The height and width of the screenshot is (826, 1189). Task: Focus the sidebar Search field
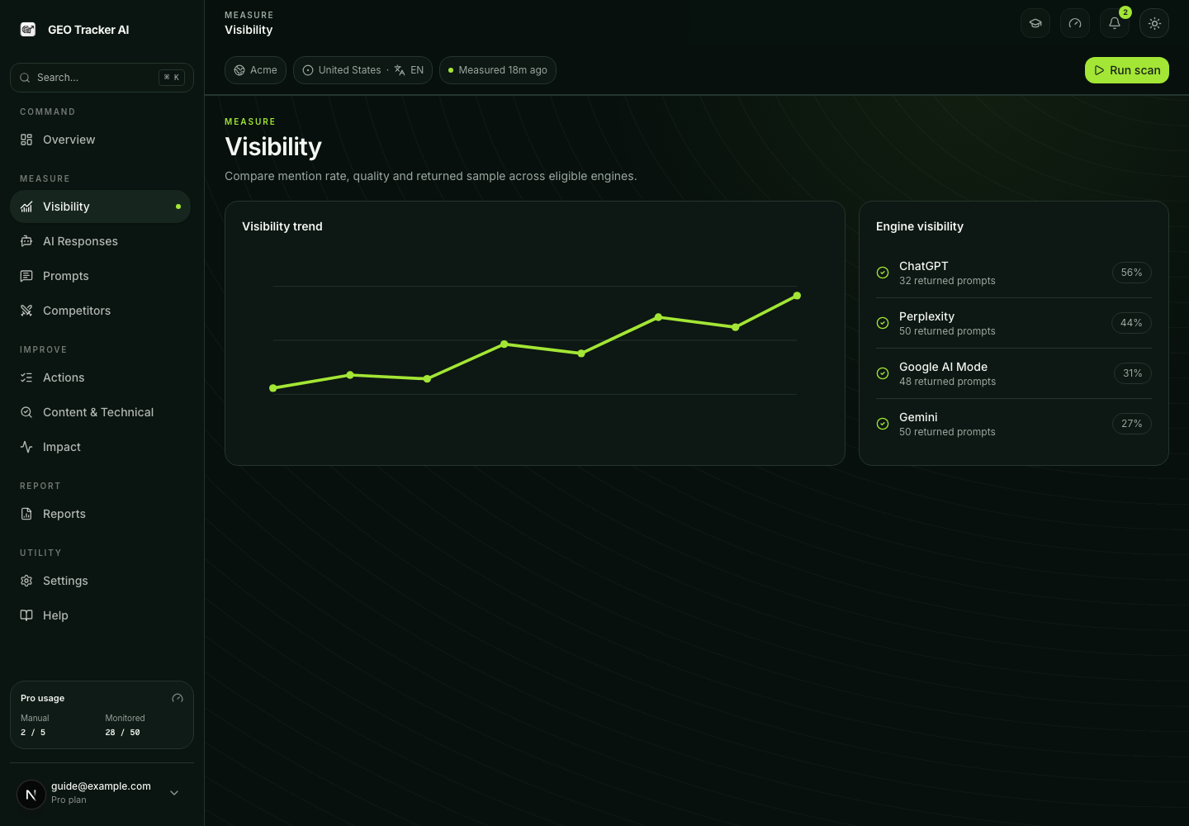[x=102, y=78]
